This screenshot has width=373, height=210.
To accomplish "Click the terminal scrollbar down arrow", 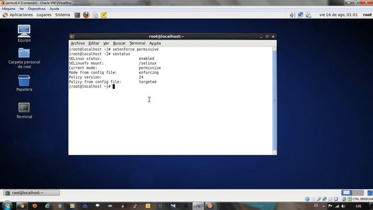I will click(275, 153).
